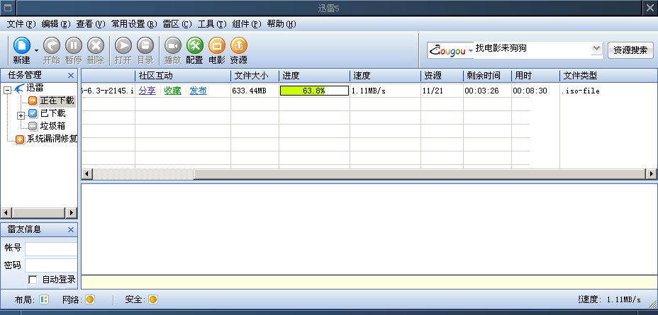This screenshot has width=658, height=315.
Task: Click task tree scrollbar right arrow
Action: 71,213
